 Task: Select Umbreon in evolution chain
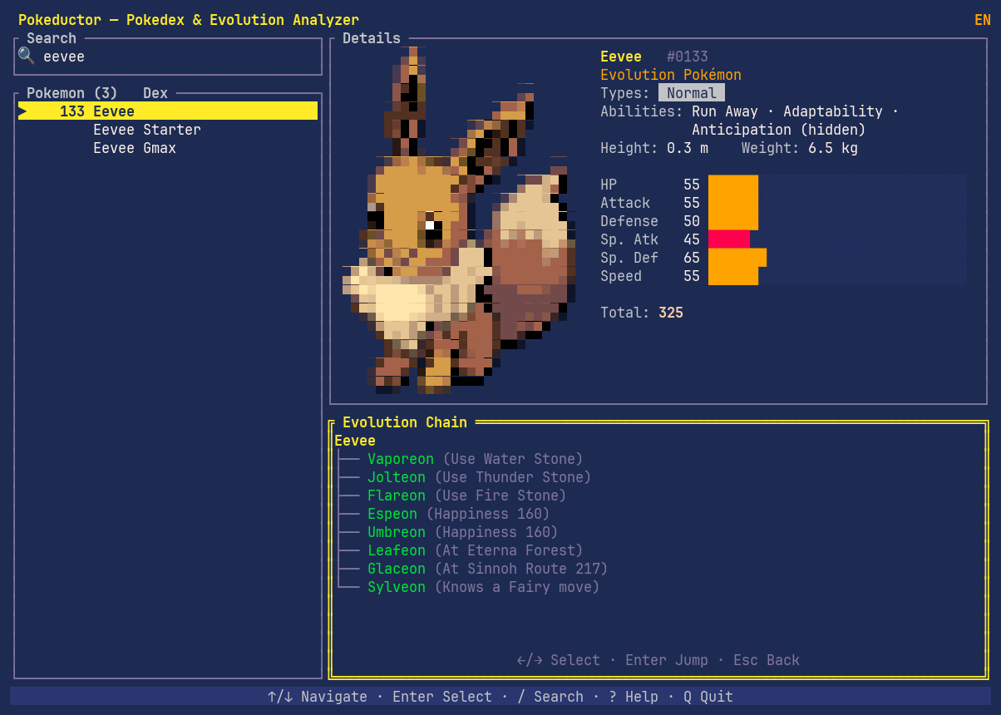397,532
